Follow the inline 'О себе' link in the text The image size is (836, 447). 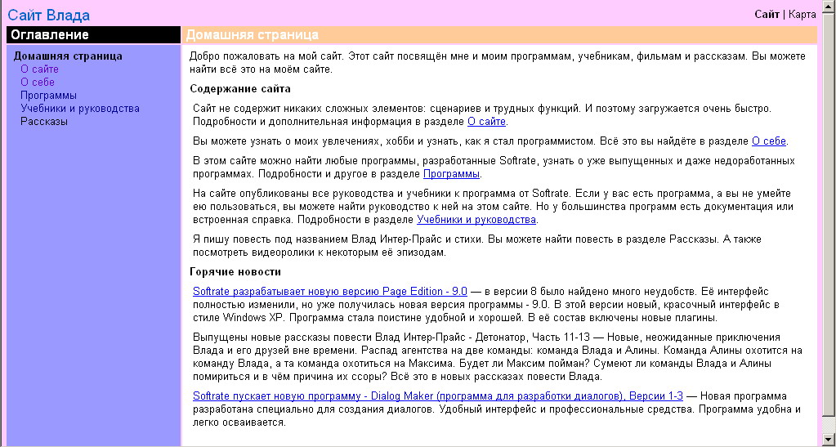click(x=768, y=141)
